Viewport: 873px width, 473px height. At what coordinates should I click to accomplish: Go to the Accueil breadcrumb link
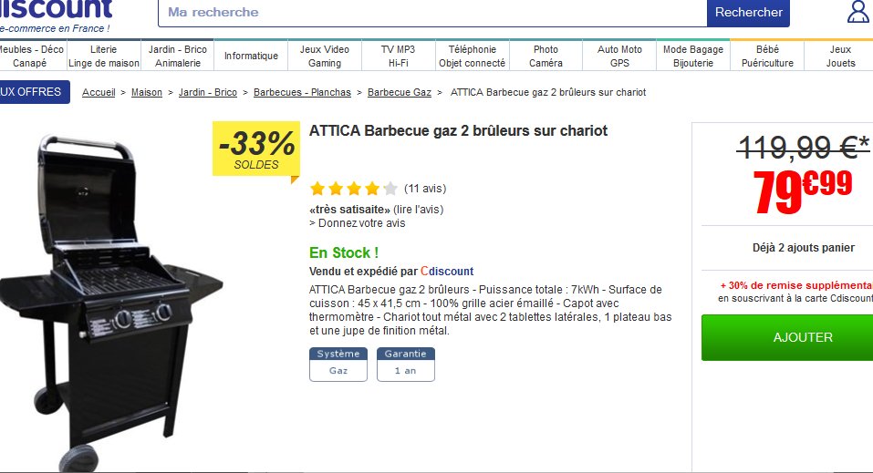click(x=99, y=92)
